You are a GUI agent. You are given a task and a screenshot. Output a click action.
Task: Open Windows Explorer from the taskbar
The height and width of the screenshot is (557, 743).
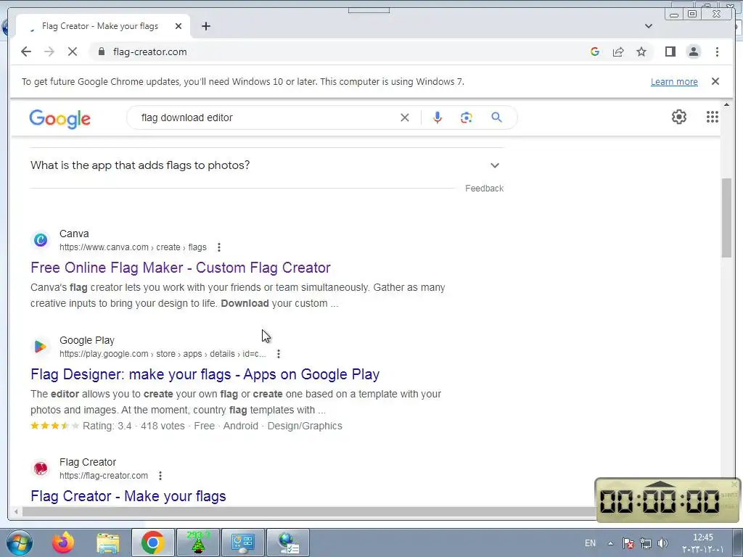click(107, 543)
